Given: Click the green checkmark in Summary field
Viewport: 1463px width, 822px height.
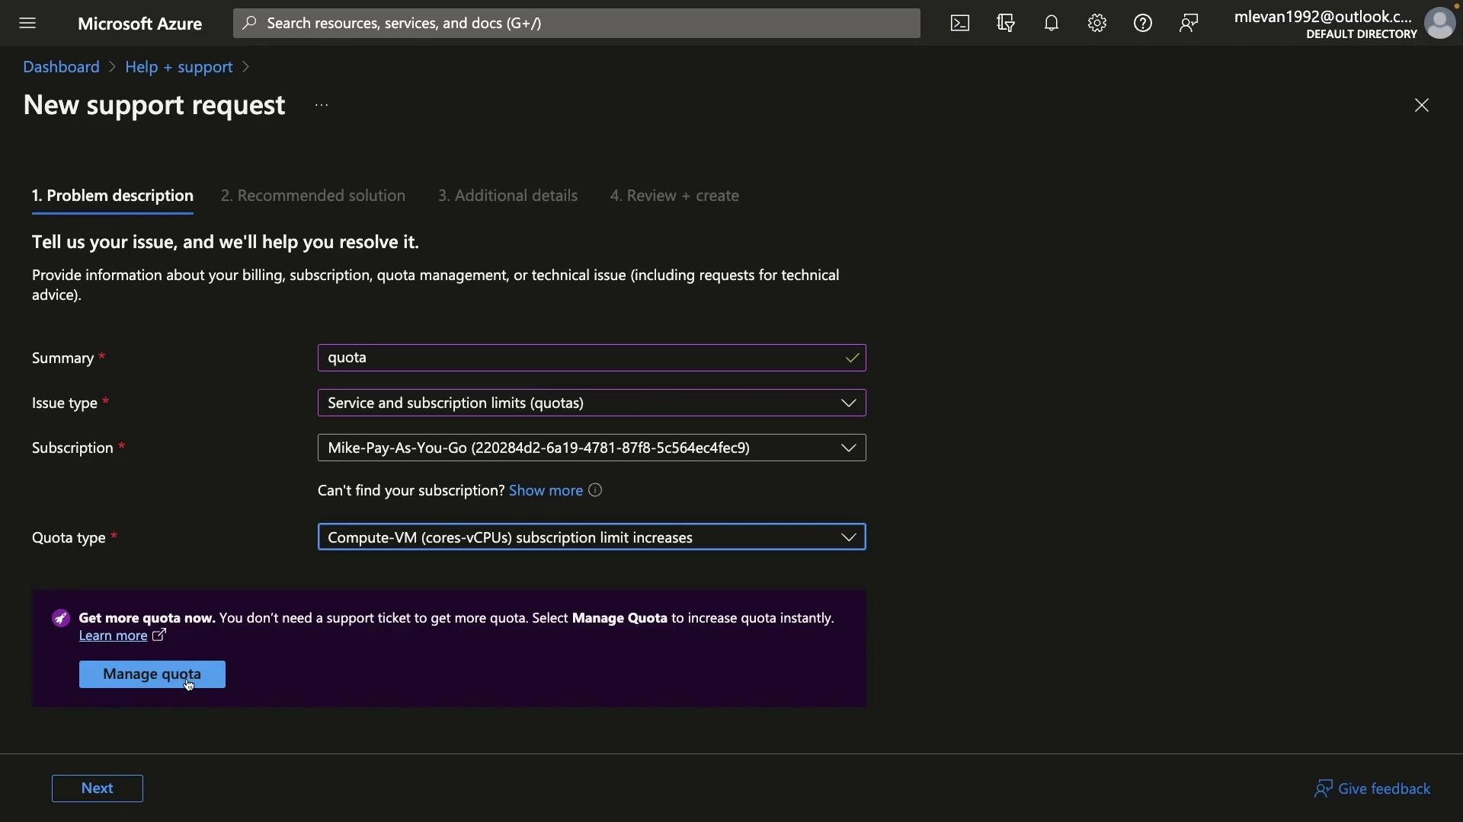Looking at the screenshot, I should point(852,358).
